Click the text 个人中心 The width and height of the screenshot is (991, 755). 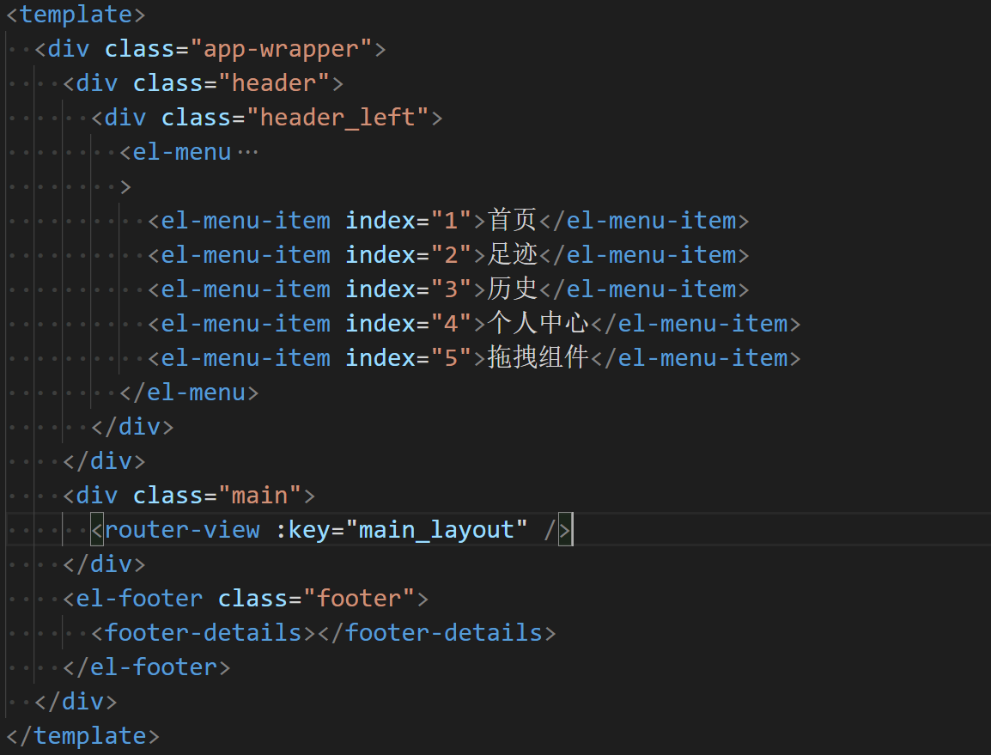coord(538,324)
